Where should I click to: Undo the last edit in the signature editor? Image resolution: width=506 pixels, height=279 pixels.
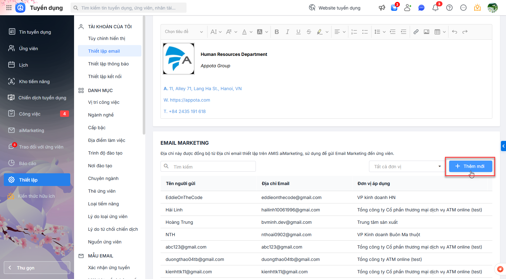point(455,32)
